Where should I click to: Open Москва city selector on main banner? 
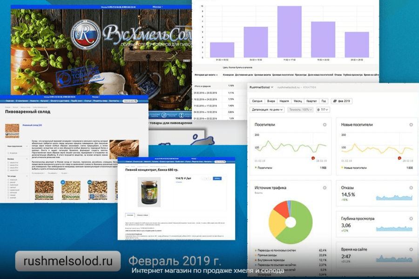click(157, 7)
